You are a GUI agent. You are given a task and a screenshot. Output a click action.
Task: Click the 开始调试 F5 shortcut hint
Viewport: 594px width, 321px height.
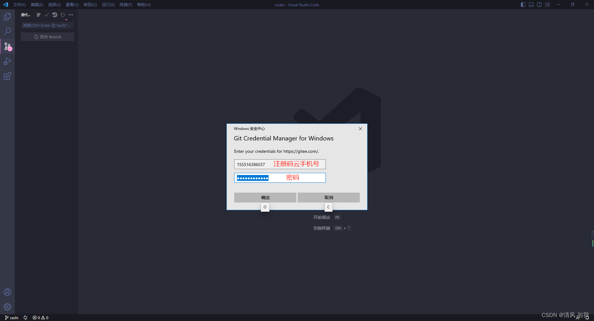[327, 217]
